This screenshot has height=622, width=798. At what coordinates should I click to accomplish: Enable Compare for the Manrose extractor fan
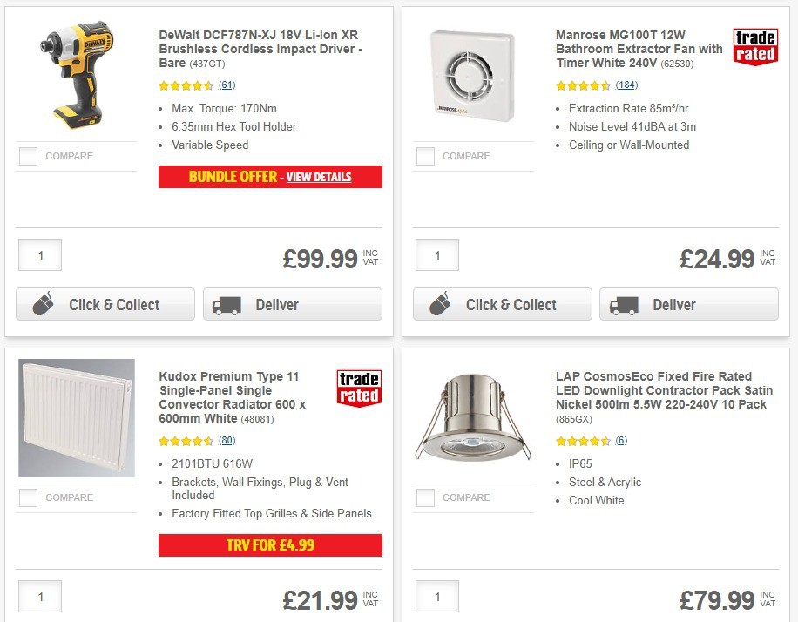[x=425, y=156]
